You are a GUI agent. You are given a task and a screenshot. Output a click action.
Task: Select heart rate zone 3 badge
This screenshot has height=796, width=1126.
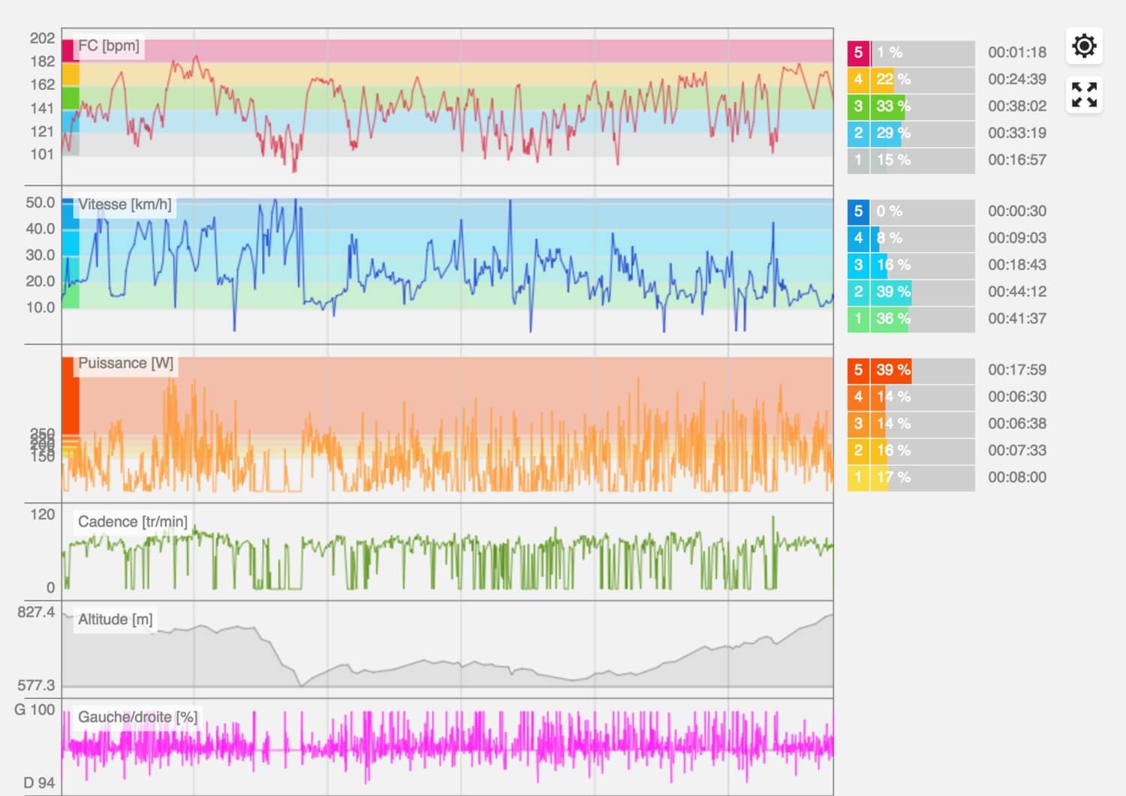[x=858, y=107]
